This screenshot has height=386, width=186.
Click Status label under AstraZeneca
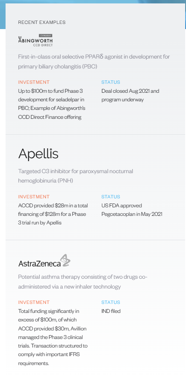(x=111, y=302)
